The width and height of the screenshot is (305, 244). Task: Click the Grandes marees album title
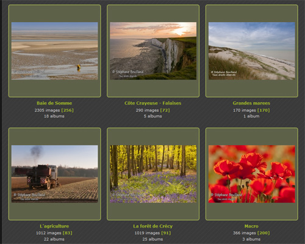[251, 103]
